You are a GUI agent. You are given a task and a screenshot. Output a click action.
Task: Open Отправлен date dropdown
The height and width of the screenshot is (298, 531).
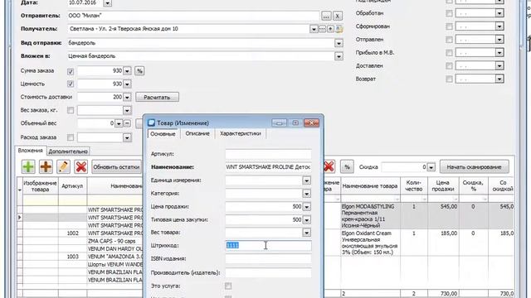(x=499, y=40)
